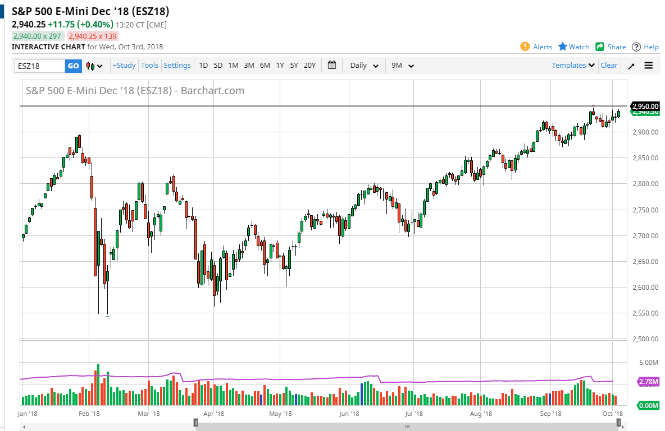Click the Clear link
Viewport: 665px width, 431px height.
pyautogui.click(x=609, y=65)
